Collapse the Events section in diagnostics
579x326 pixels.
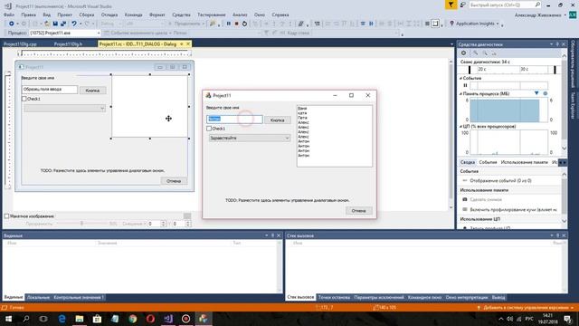(x=460, y=79)
